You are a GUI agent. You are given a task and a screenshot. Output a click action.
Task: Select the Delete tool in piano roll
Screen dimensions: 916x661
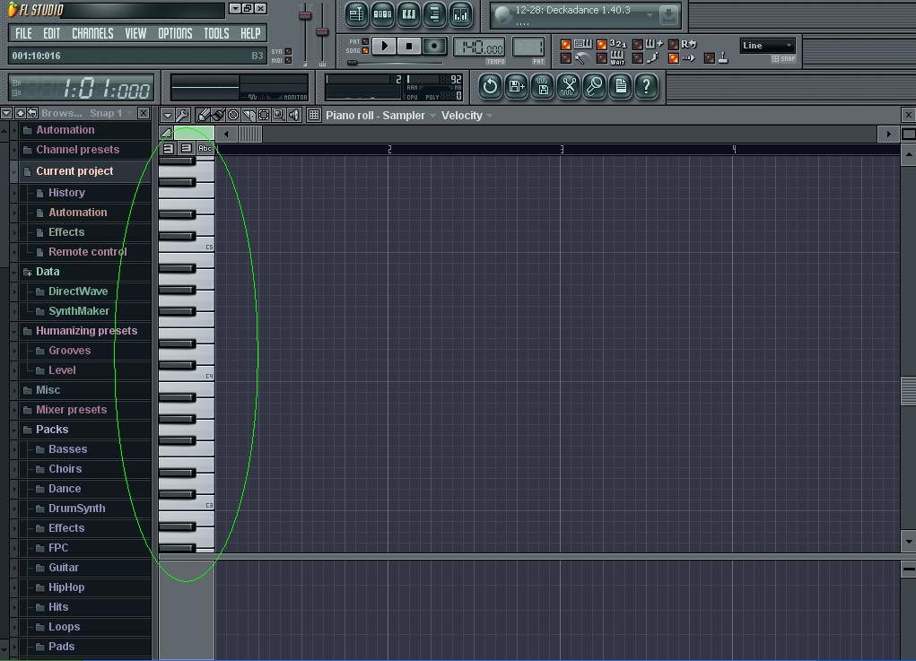[233, 115]
